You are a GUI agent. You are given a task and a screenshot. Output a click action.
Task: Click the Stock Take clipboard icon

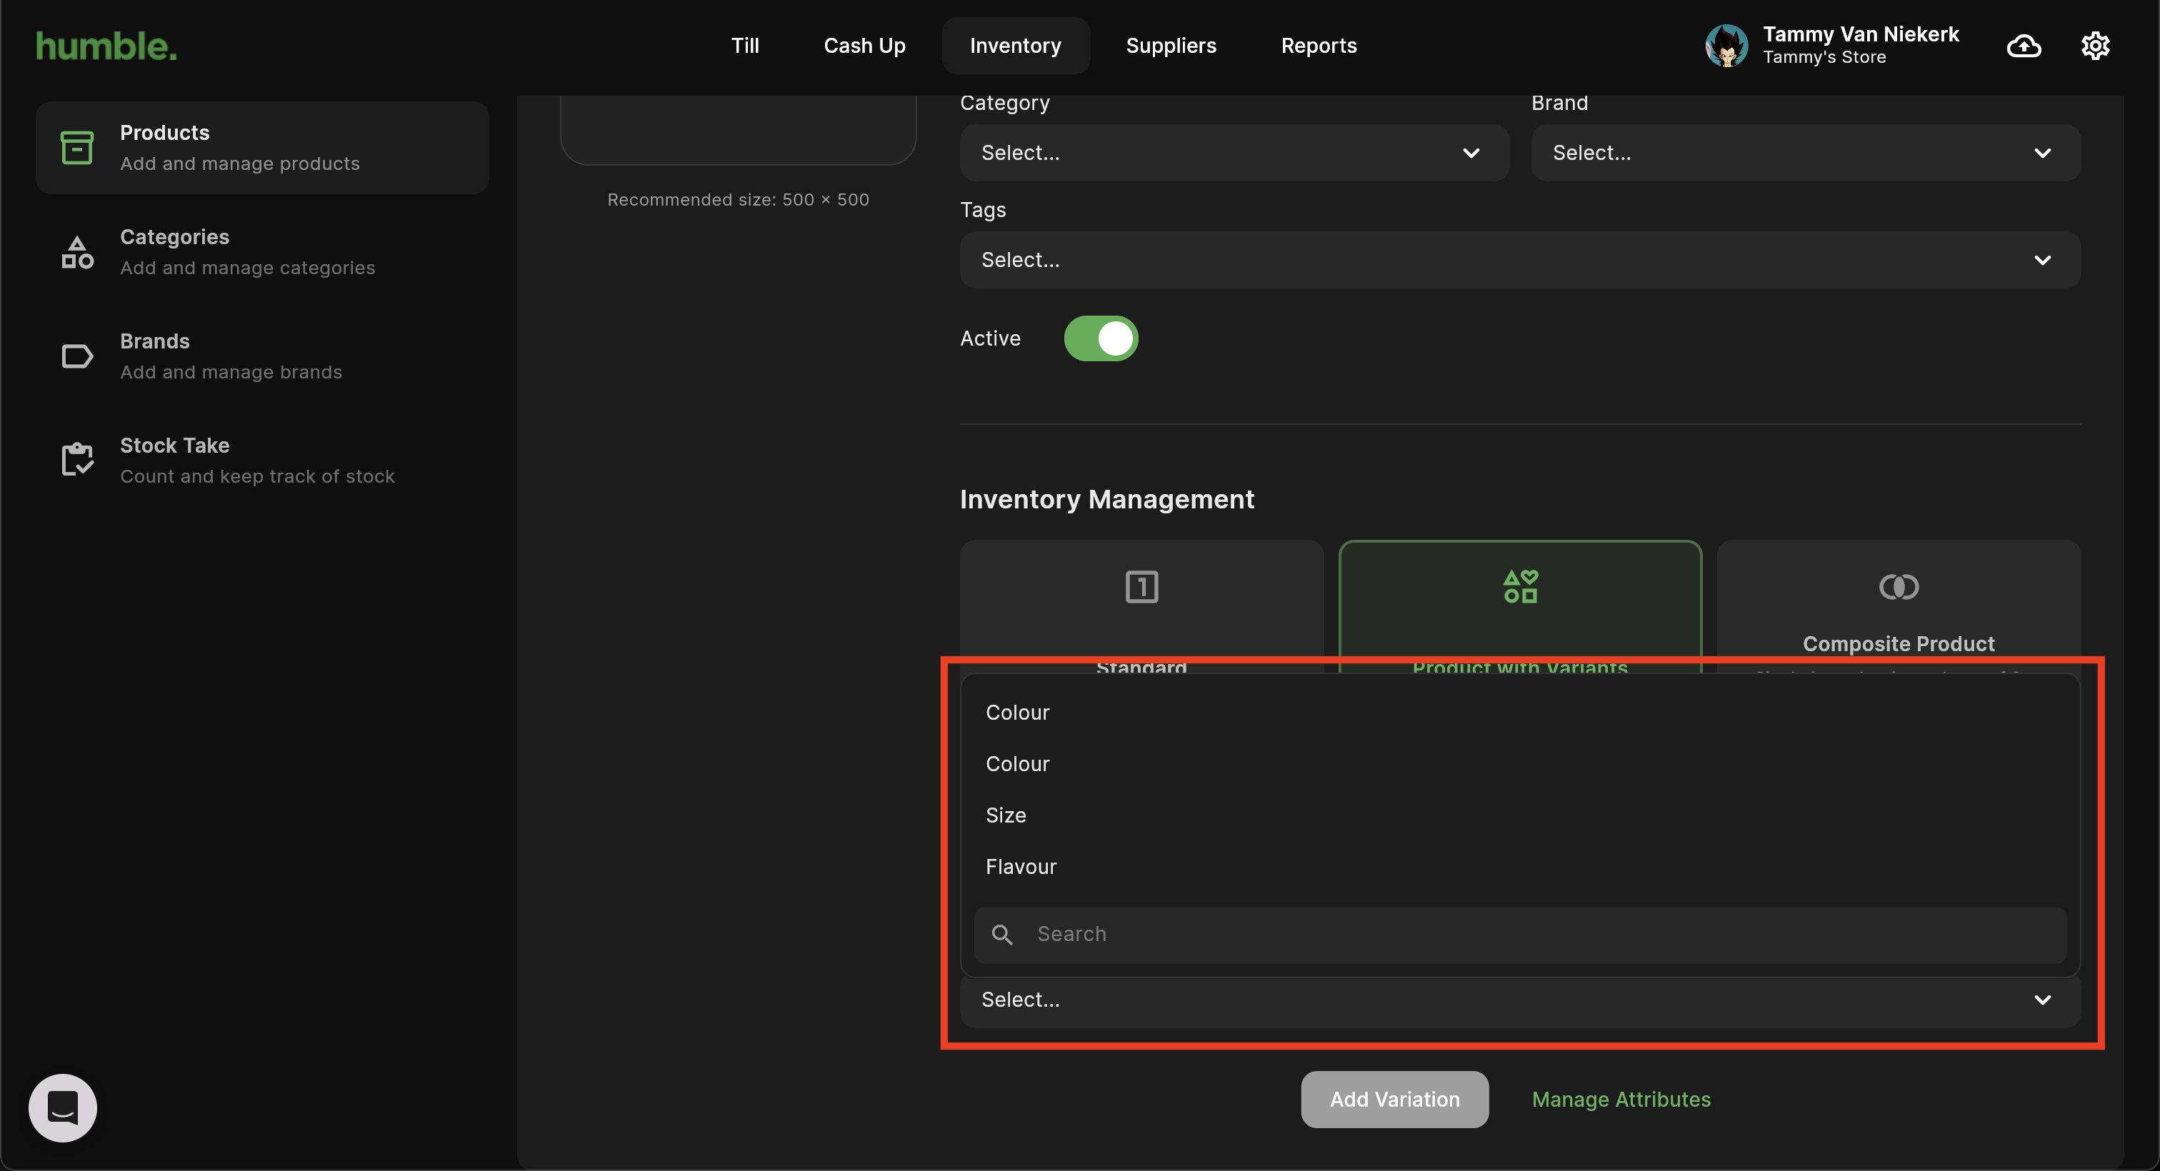point(77,459)
